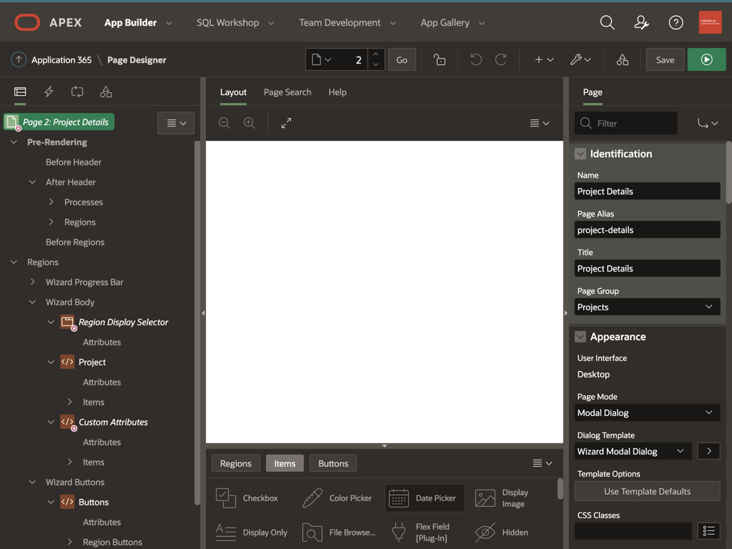
Task: Click the Go button
Action: click(402, 60)
